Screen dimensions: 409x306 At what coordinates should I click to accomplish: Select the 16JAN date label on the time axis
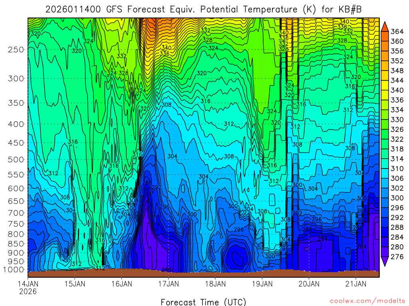point(121,284)
